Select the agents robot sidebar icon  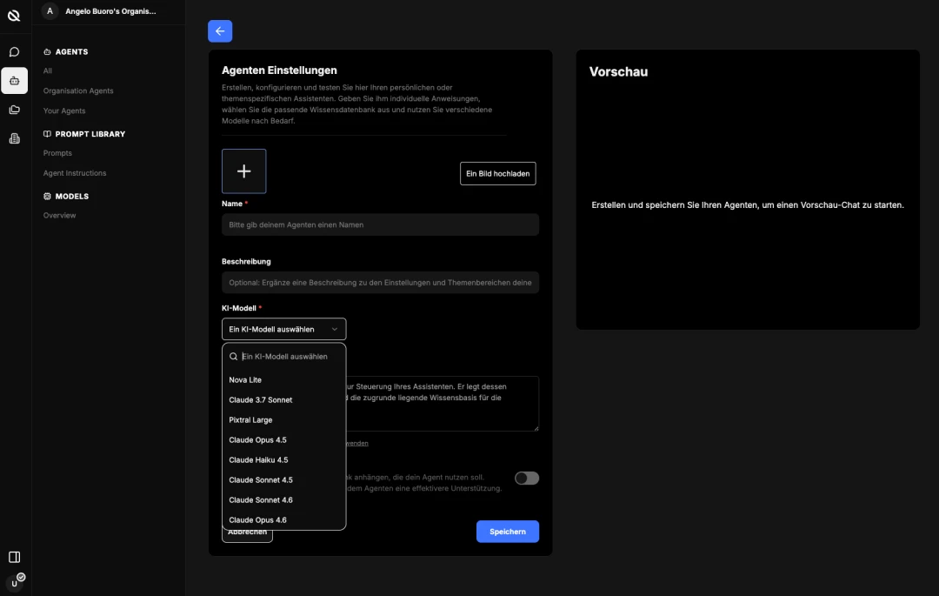point(15,81)
